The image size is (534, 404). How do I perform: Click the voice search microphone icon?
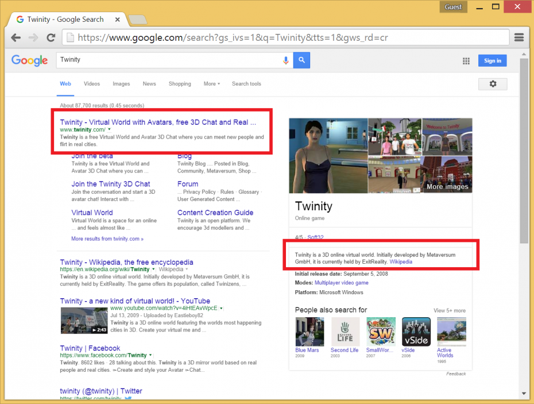(286, 60)
